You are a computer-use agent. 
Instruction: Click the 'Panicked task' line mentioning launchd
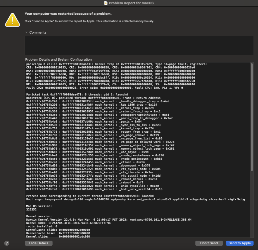pyautogui.click(x=77, y=94)
